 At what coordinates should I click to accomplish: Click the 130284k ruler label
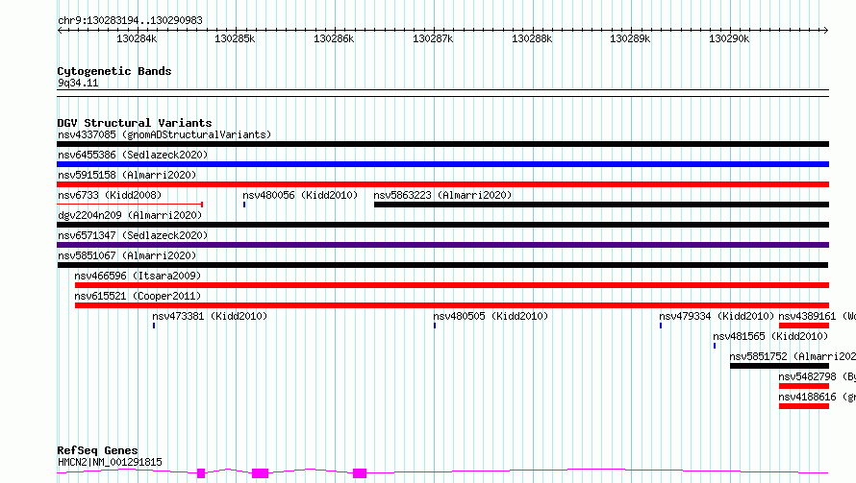click(137, 38)
